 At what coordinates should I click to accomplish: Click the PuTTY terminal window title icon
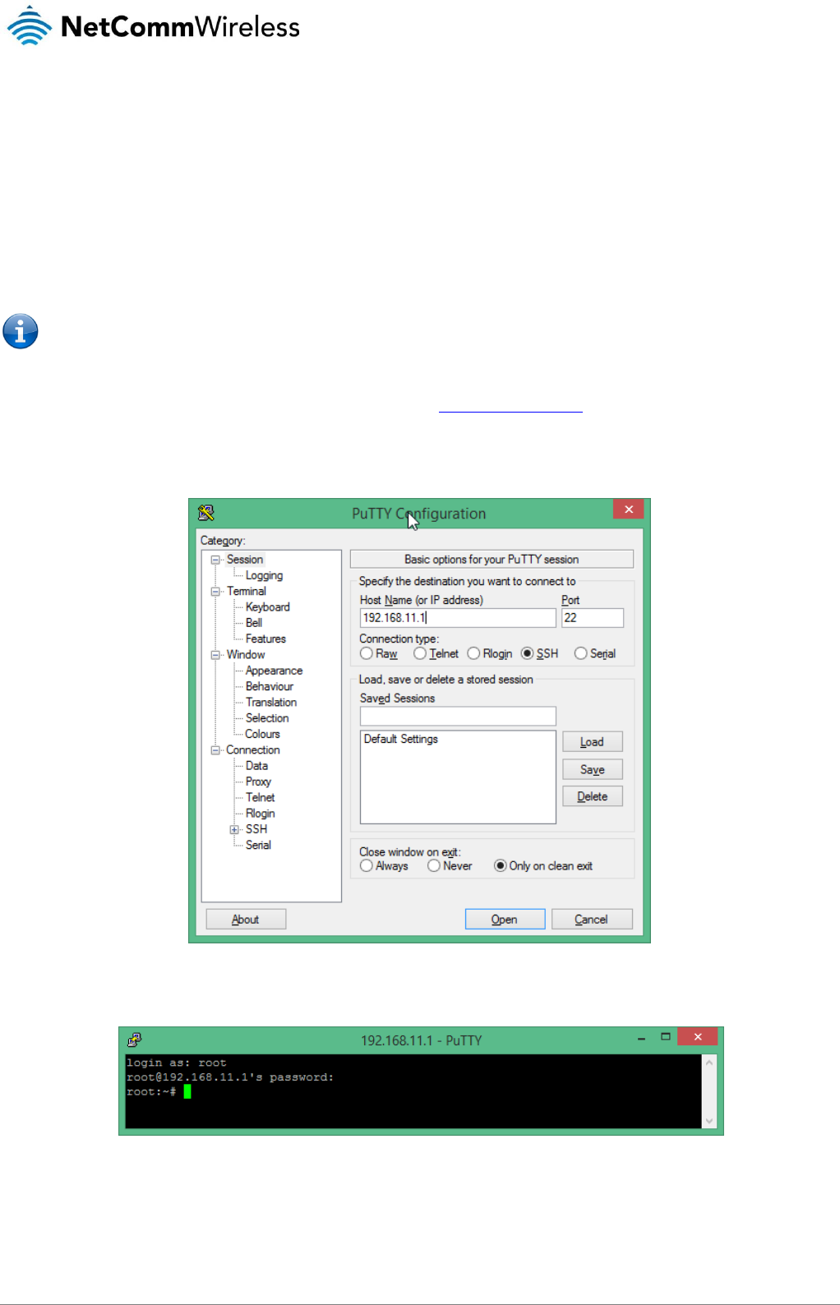click(x=134, y=1040)
